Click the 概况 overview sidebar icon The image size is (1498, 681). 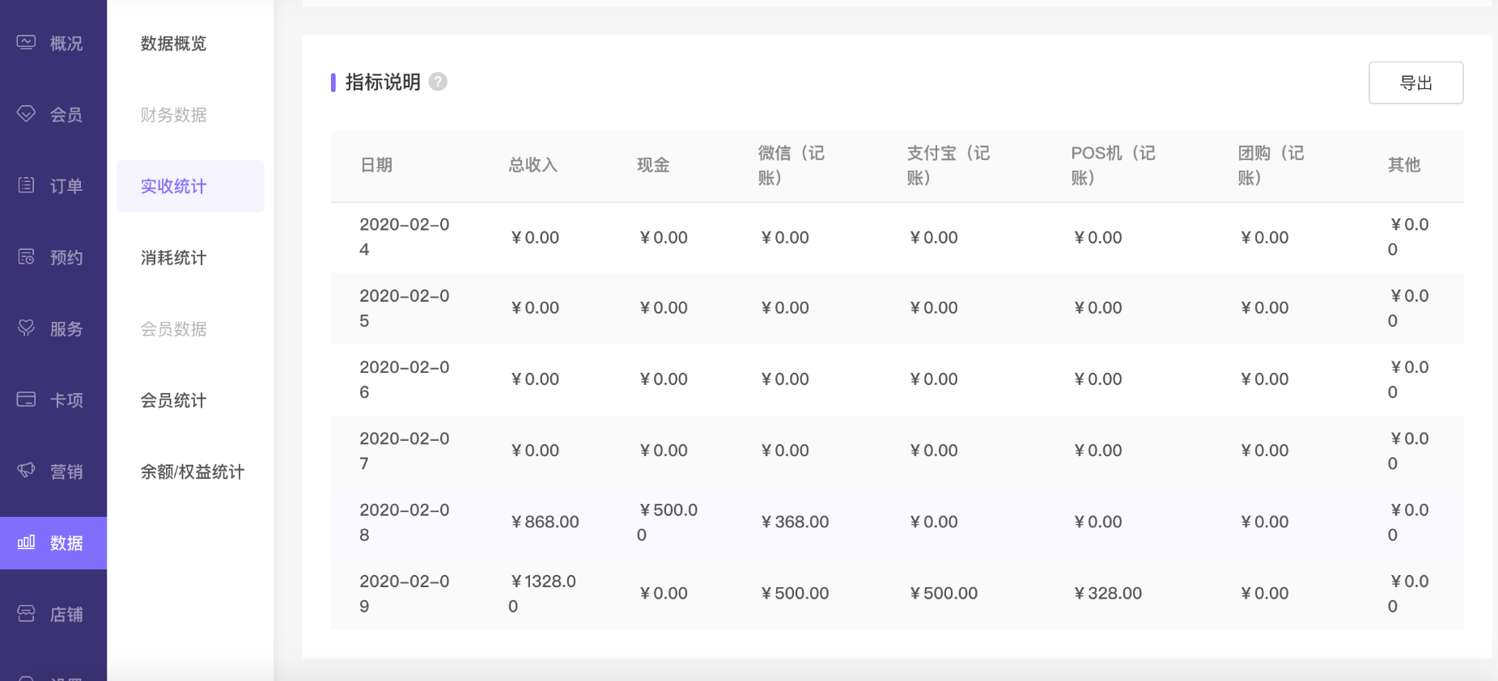coord(26,43)
